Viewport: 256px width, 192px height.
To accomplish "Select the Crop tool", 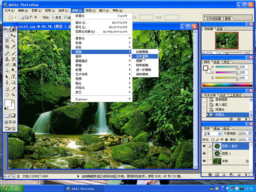I will coord(7,47).
